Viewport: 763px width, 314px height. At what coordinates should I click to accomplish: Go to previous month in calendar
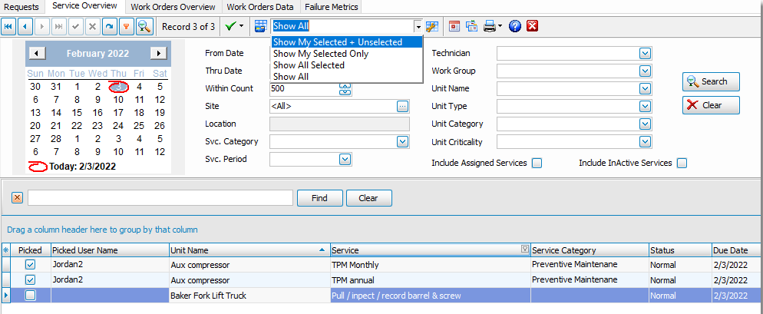coord(38,53)
